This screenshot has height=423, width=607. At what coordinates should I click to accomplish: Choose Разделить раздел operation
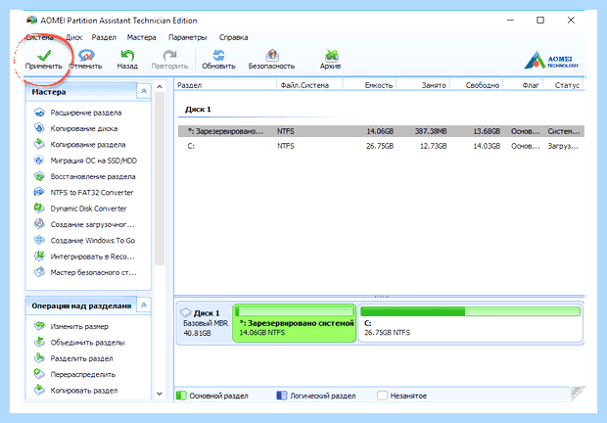73,358
